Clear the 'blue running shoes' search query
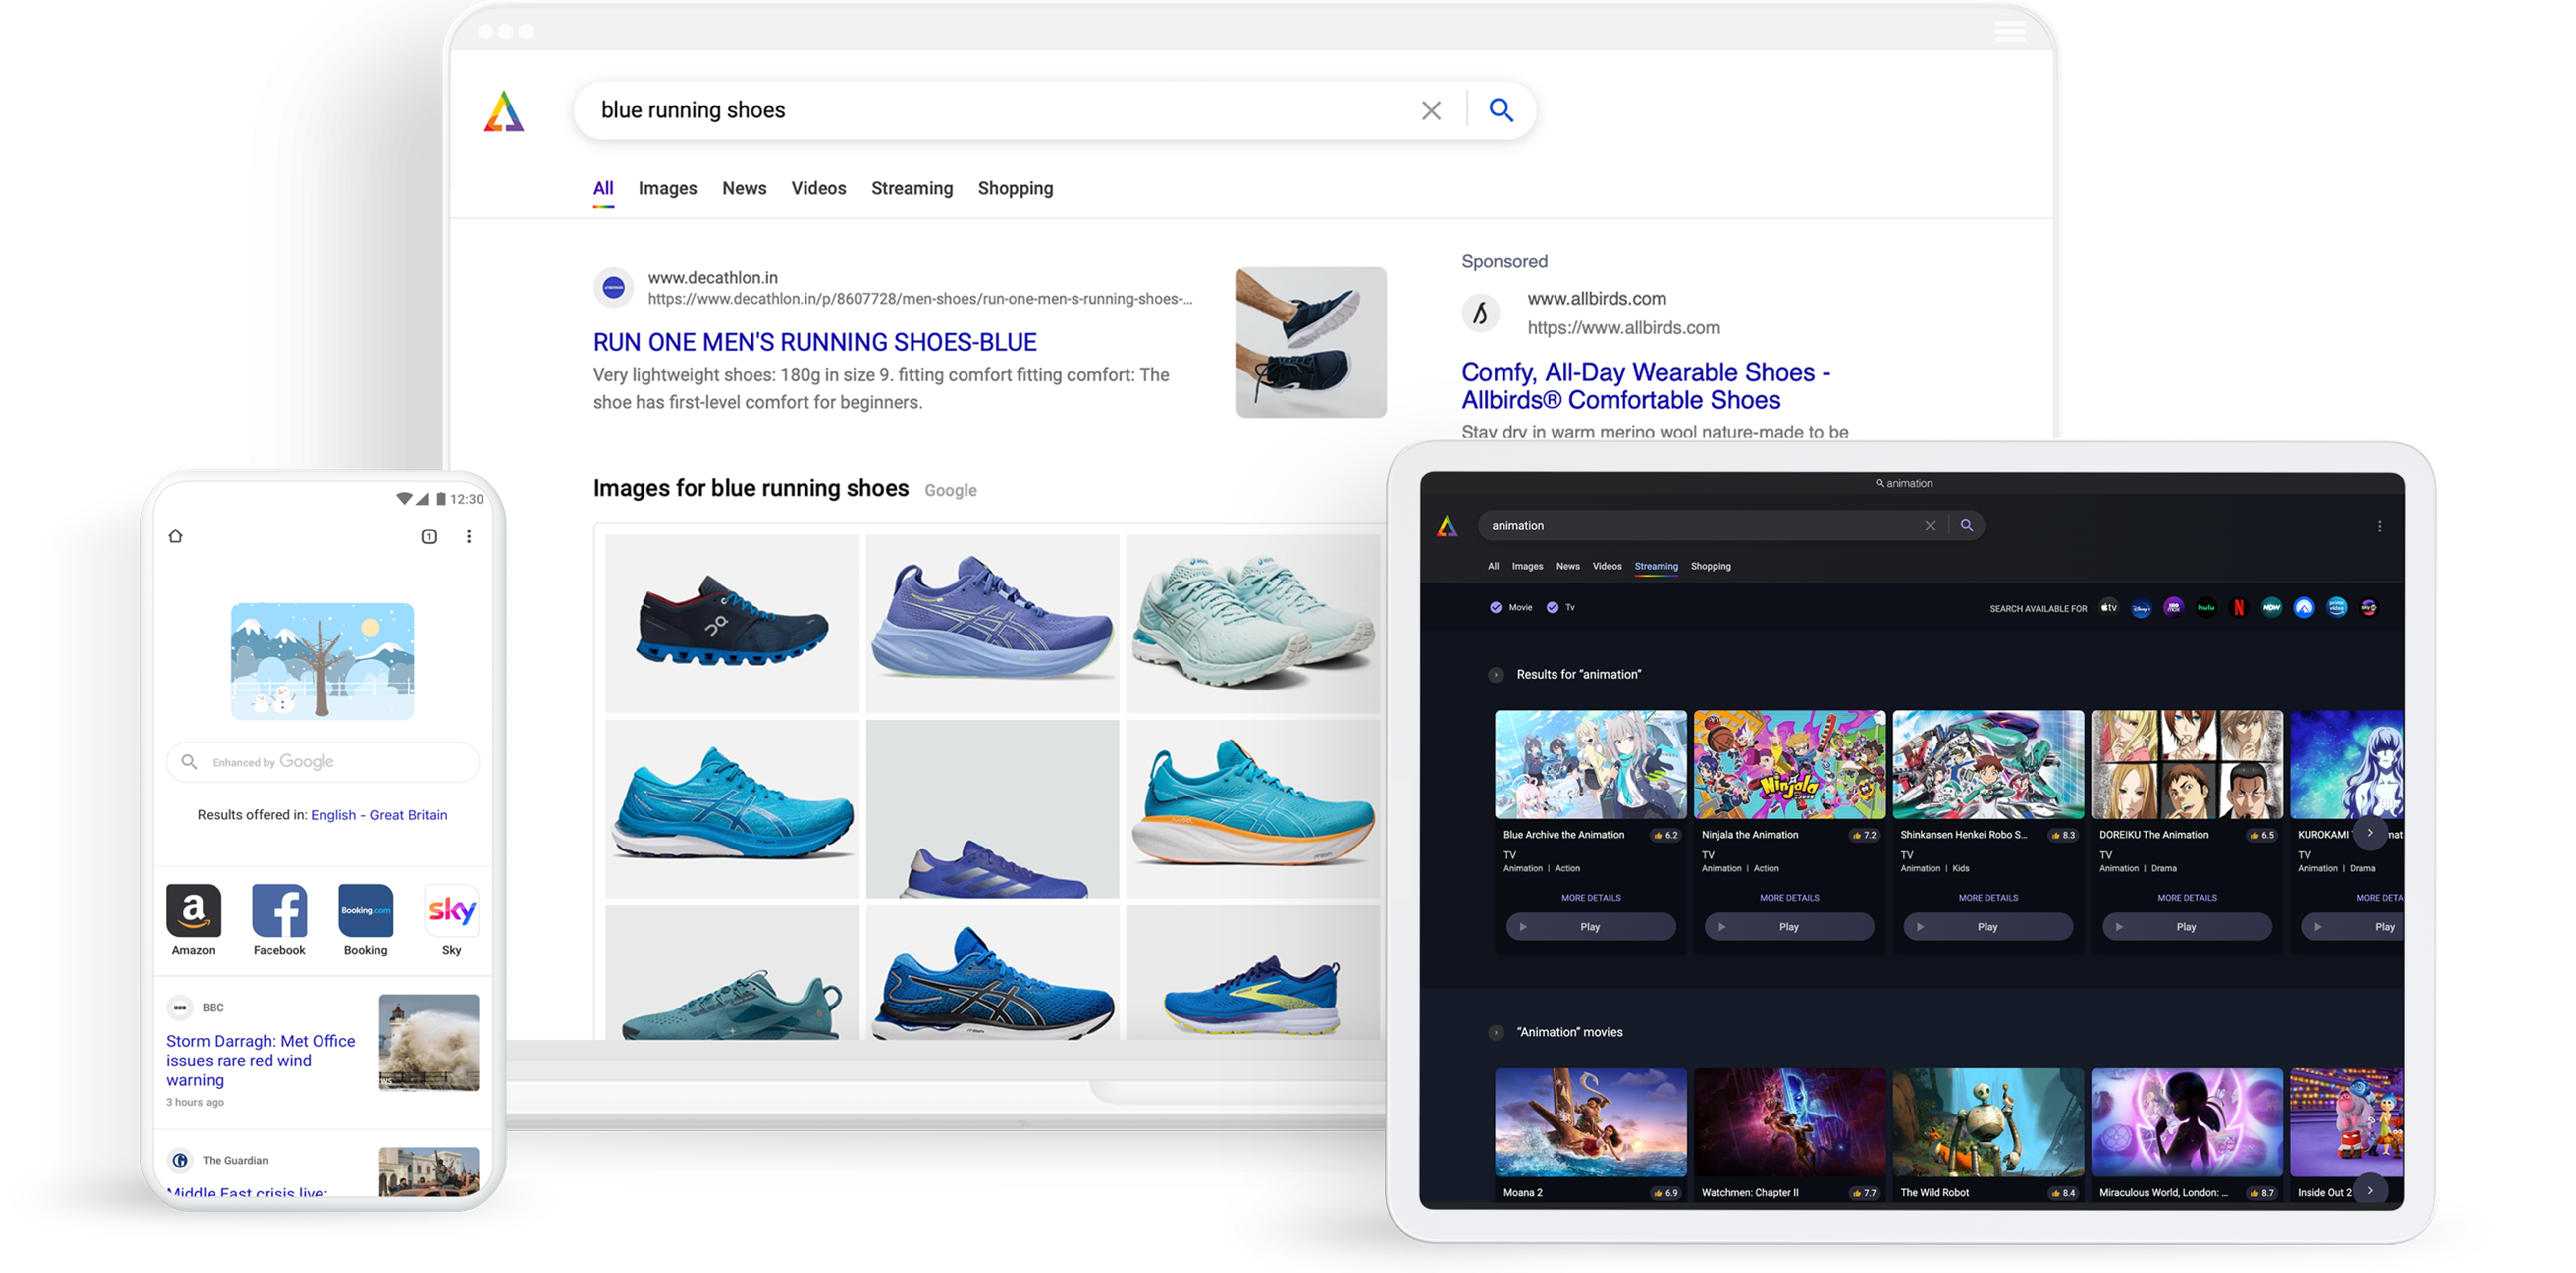 pyautogui.click(x=1431, y=110)
